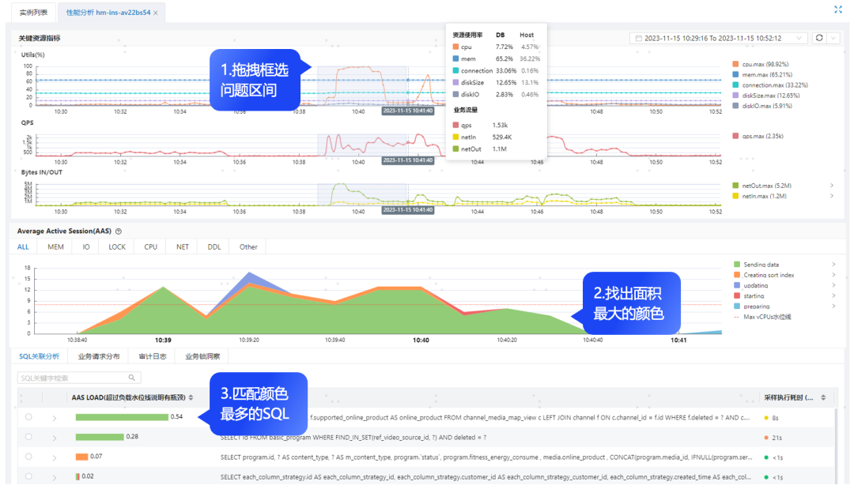Toggle cpu.max legend color swatch
854x489 pixels.
tap(736, 64)
